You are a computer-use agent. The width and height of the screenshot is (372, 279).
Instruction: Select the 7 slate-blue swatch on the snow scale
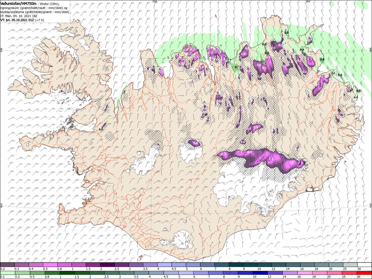[222, 265]
